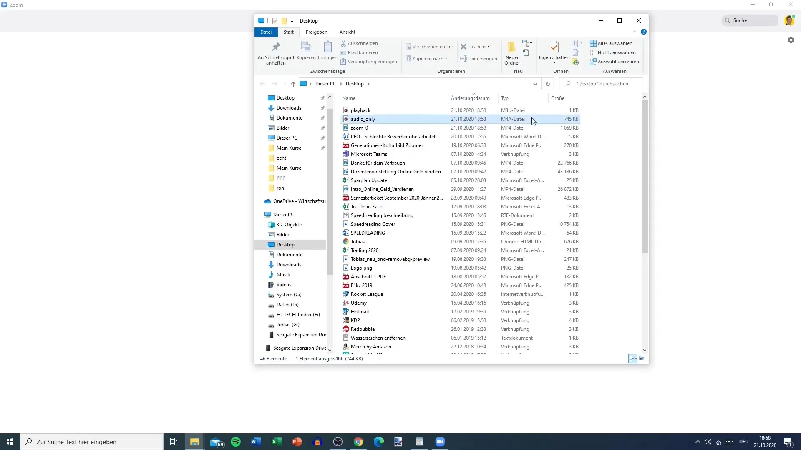Open the Verschieben nach dropdown
Image resolution: width=801 pixels, height=450 pixels.
click(x=430, y=47)
